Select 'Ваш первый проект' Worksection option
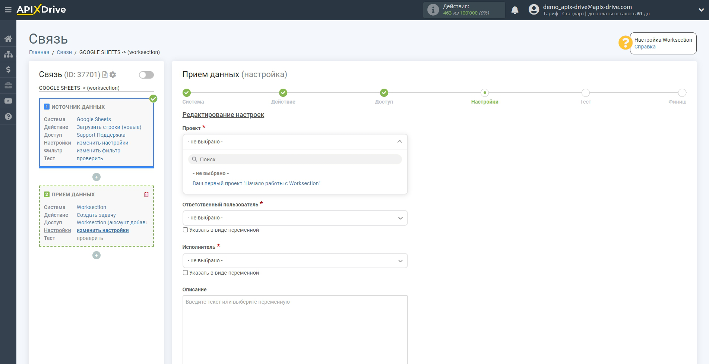709x364 pixels. tap(256, 183)
